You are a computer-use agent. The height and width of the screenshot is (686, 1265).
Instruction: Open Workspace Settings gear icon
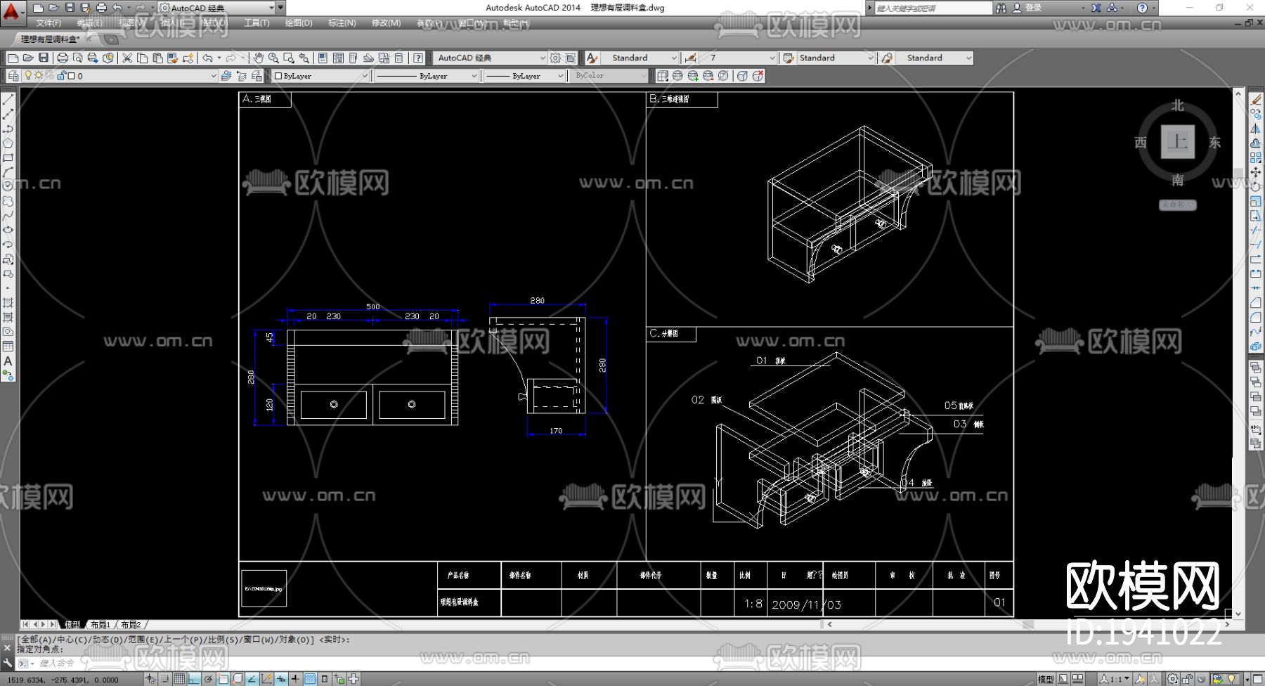click(556, 58)
